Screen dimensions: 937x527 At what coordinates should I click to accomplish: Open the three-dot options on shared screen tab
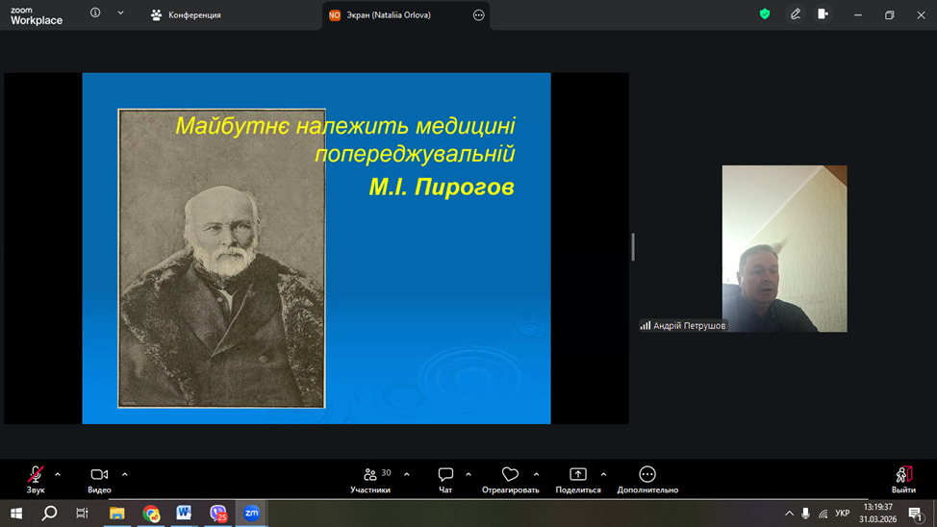click(x=478, y=15)
